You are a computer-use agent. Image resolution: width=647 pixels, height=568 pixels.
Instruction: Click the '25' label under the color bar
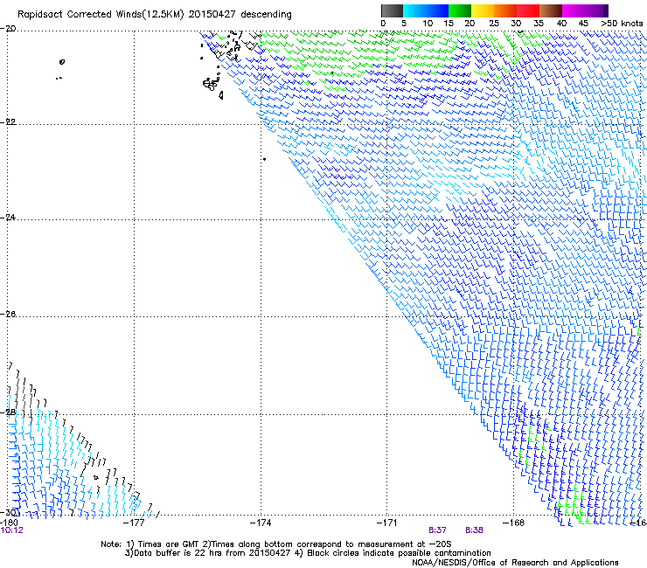click(x=493, y=24)
